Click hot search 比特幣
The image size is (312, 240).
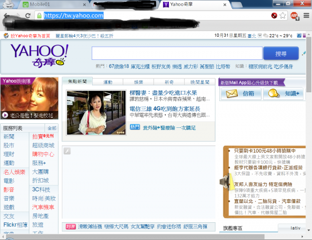(223, 66)
